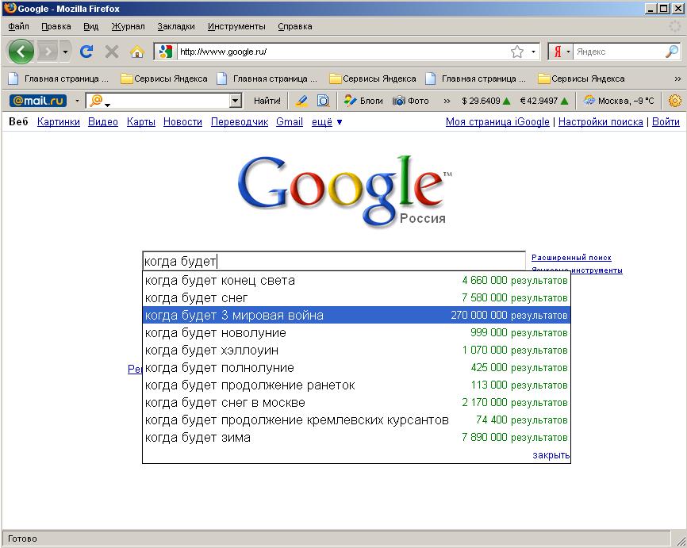Bookmark this page with the star icon
The image size is (687, 548).
point(517,52)
